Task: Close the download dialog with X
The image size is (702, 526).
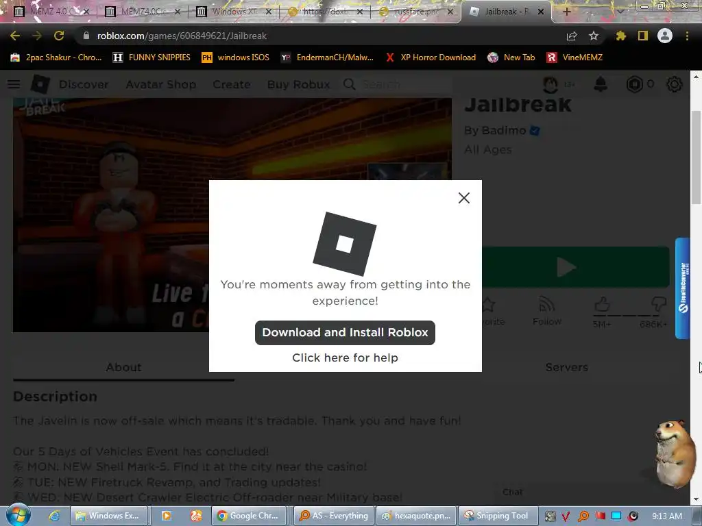Action: (464, 198)
